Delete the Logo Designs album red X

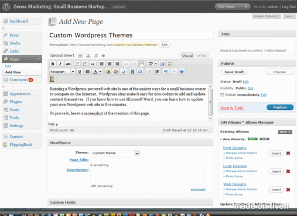click(x=288, y=171)
